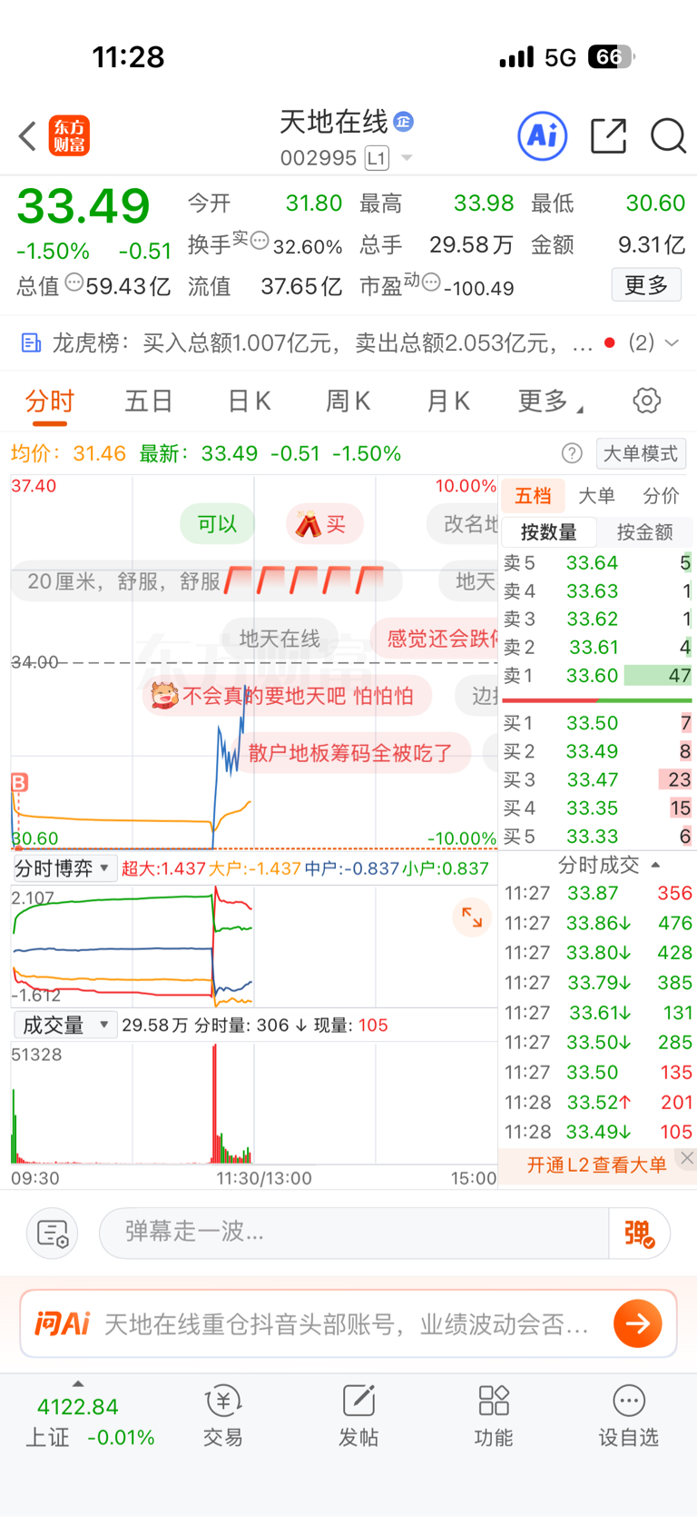Tap 开通L2查看大单 link
The height and width of the screenshot is (1517, 697).
596,1165
